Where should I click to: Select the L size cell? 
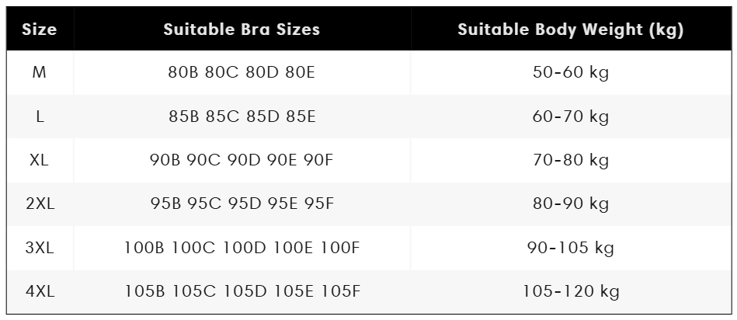click(40, 117)
